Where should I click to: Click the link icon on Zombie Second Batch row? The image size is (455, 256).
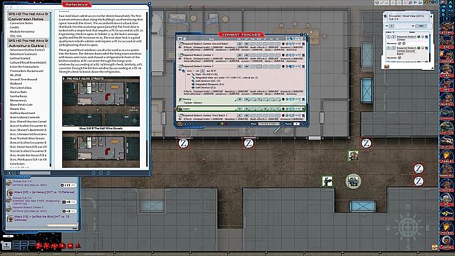303,44
